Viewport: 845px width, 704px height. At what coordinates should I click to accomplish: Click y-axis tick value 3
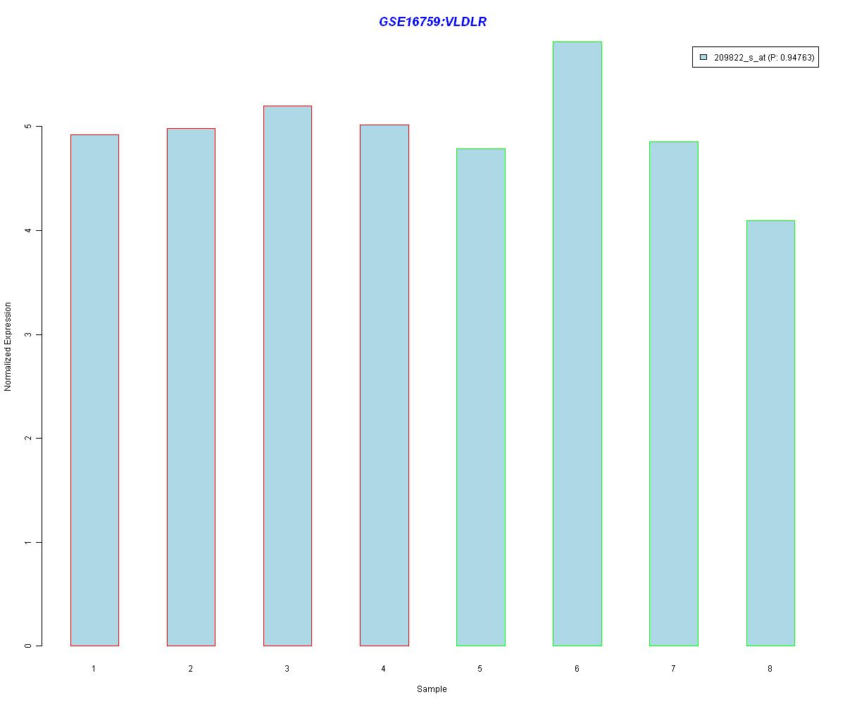(x=28, y=334)
